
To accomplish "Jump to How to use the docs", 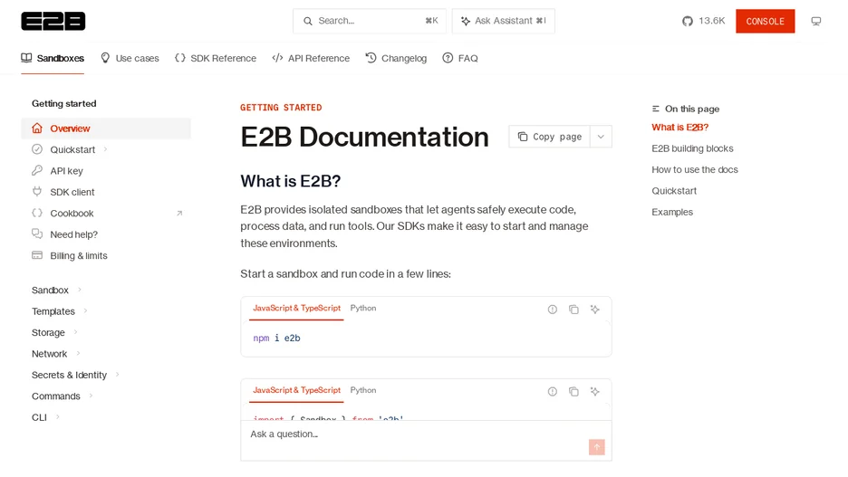I will [694, 169].
